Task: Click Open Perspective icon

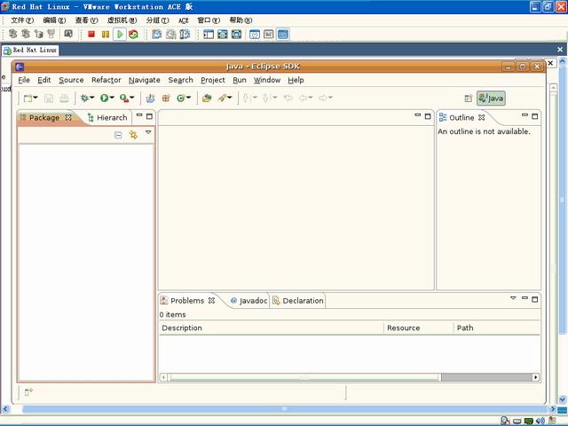Action: tap(469, 99)
